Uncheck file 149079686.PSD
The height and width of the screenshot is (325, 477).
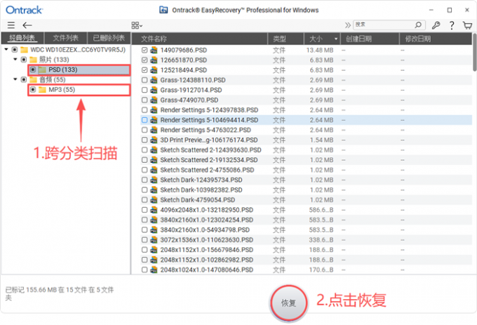pos(145,51)
